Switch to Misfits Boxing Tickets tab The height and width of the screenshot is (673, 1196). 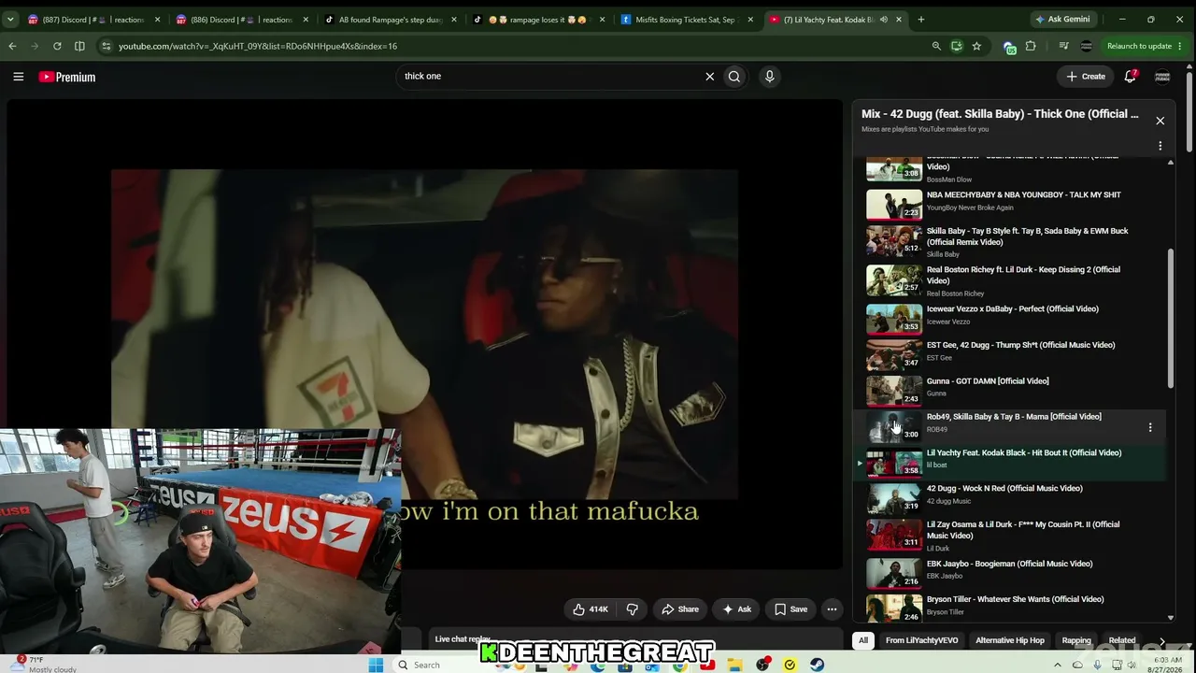pyautogui.click(x=688, y=20)
